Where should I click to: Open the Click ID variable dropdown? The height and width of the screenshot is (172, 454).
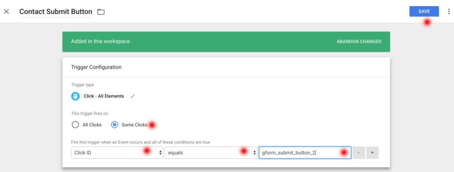117,152
